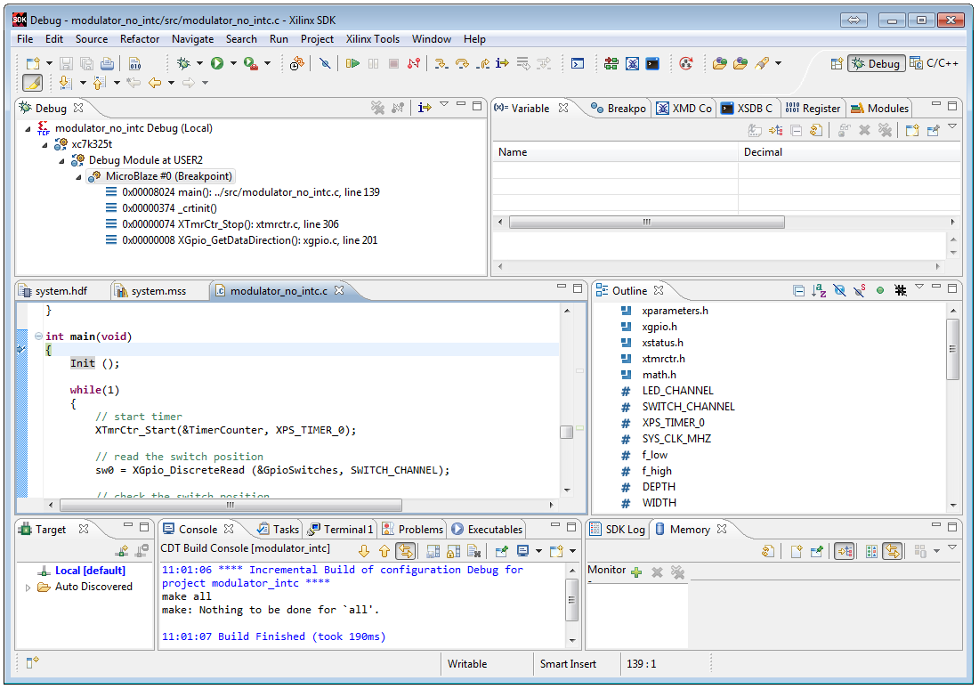Screen dimensions: 979x689
Task: Click Toggle Mark Occurrences pencil icon
Action: (32, 83)
